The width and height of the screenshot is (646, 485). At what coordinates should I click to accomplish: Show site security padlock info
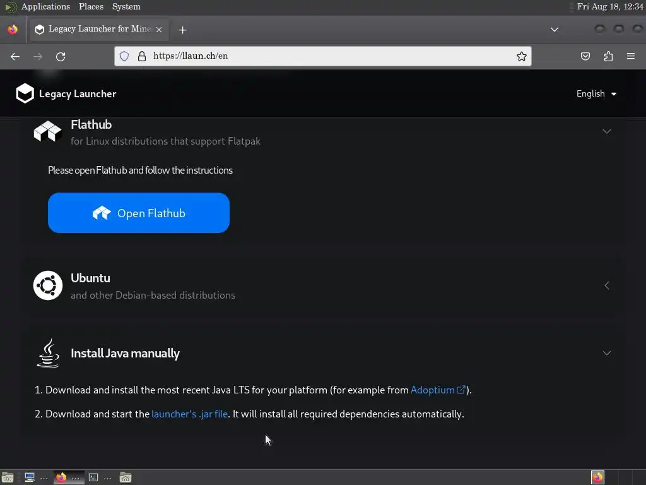pos(142,56)
